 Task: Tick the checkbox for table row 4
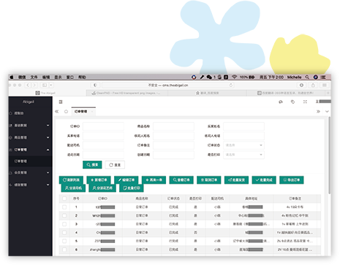pos(64,233)
